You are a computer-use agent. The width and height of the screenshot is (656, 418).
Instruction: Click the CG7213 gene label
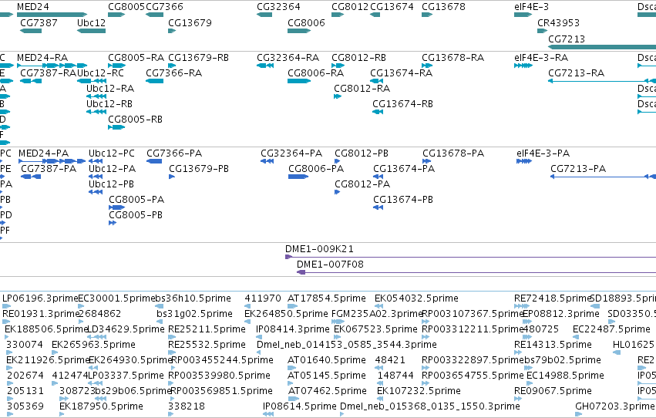pos(567,39)
